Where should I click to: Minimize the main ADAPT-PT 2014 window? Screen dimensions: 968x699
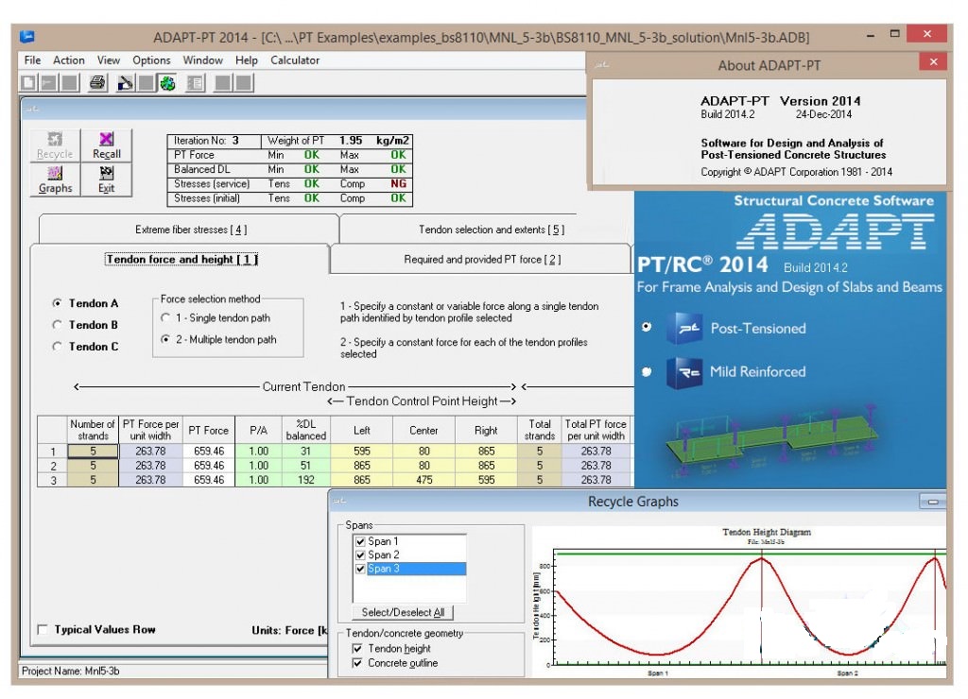(x=871, y=36)
